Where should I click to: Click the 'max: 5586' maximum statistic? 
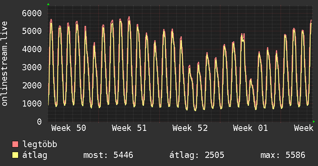pos(283,156)
